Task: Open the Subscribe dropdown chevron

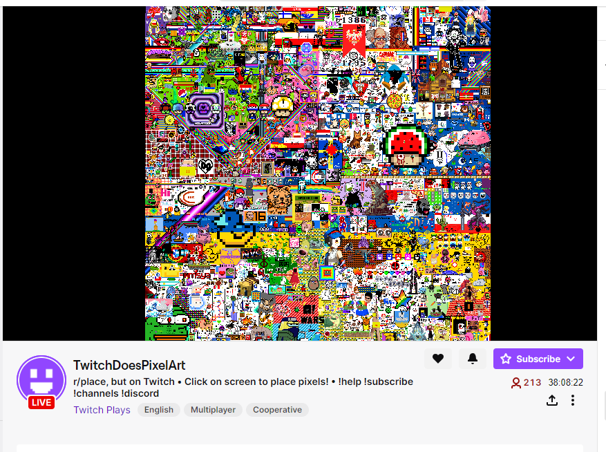Action: tap(571, 359)
